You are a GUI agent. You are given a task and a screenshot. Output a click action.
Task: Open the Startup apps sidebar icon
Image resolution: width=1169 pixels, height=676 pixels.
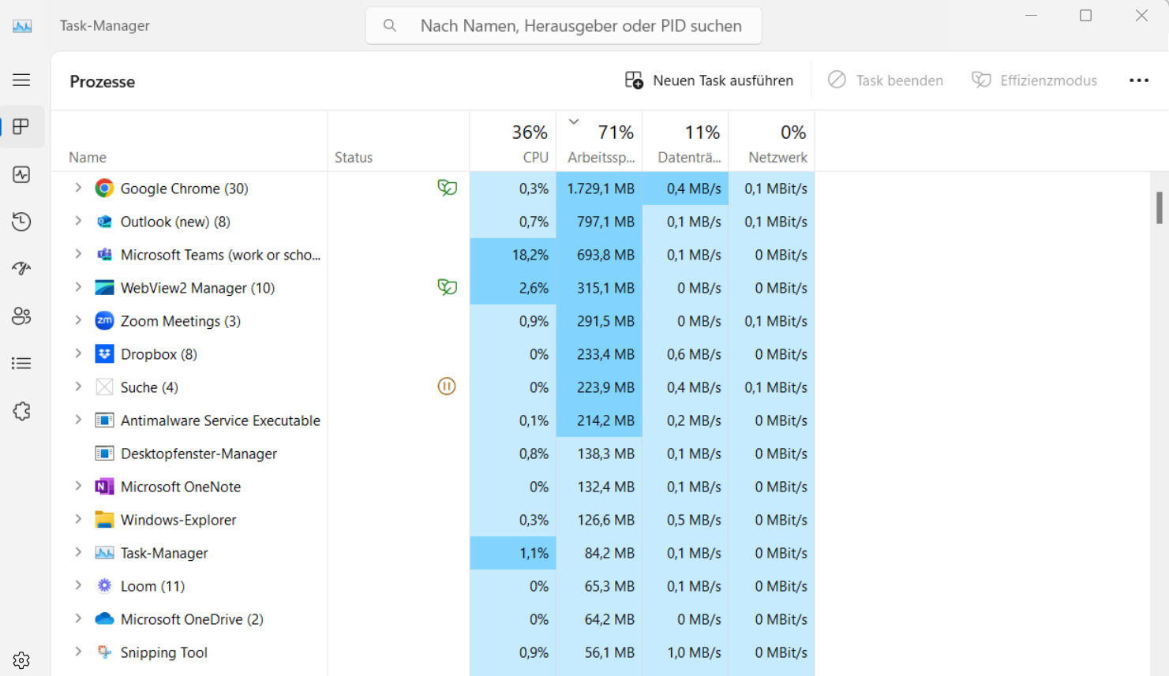(21, 268)
